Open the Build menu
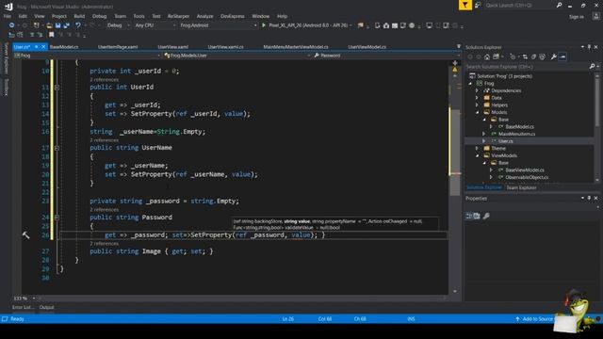Viewport: 603px width, 339px height. click(79, 16)
